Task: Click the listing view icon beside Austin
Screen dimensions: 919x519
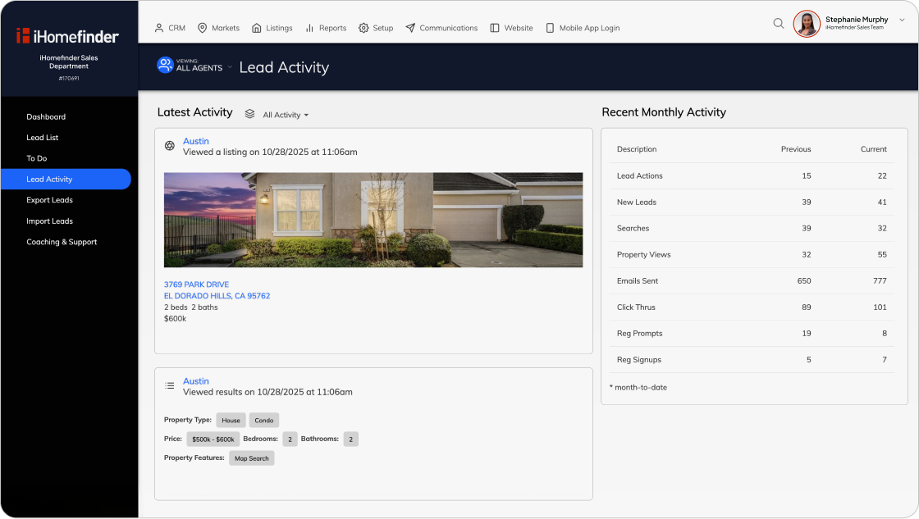Action: pyautogui.click(x=170, y=146)
